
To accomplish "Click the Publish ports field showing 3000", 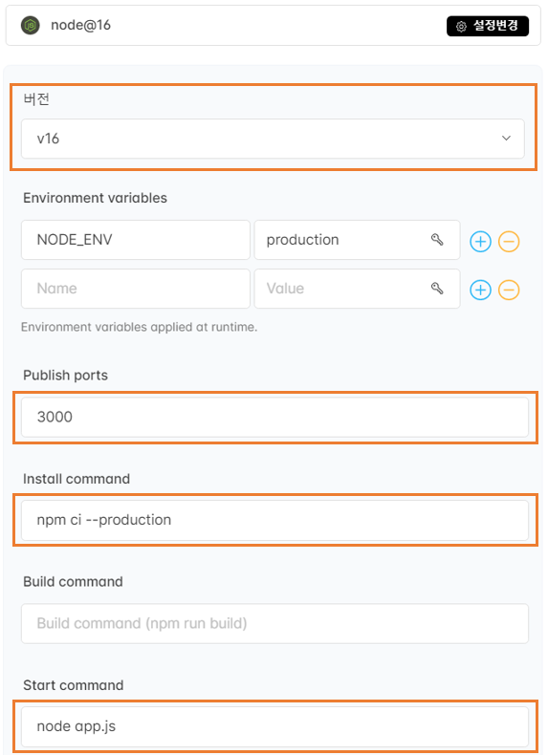I will (x=274, y=417).
